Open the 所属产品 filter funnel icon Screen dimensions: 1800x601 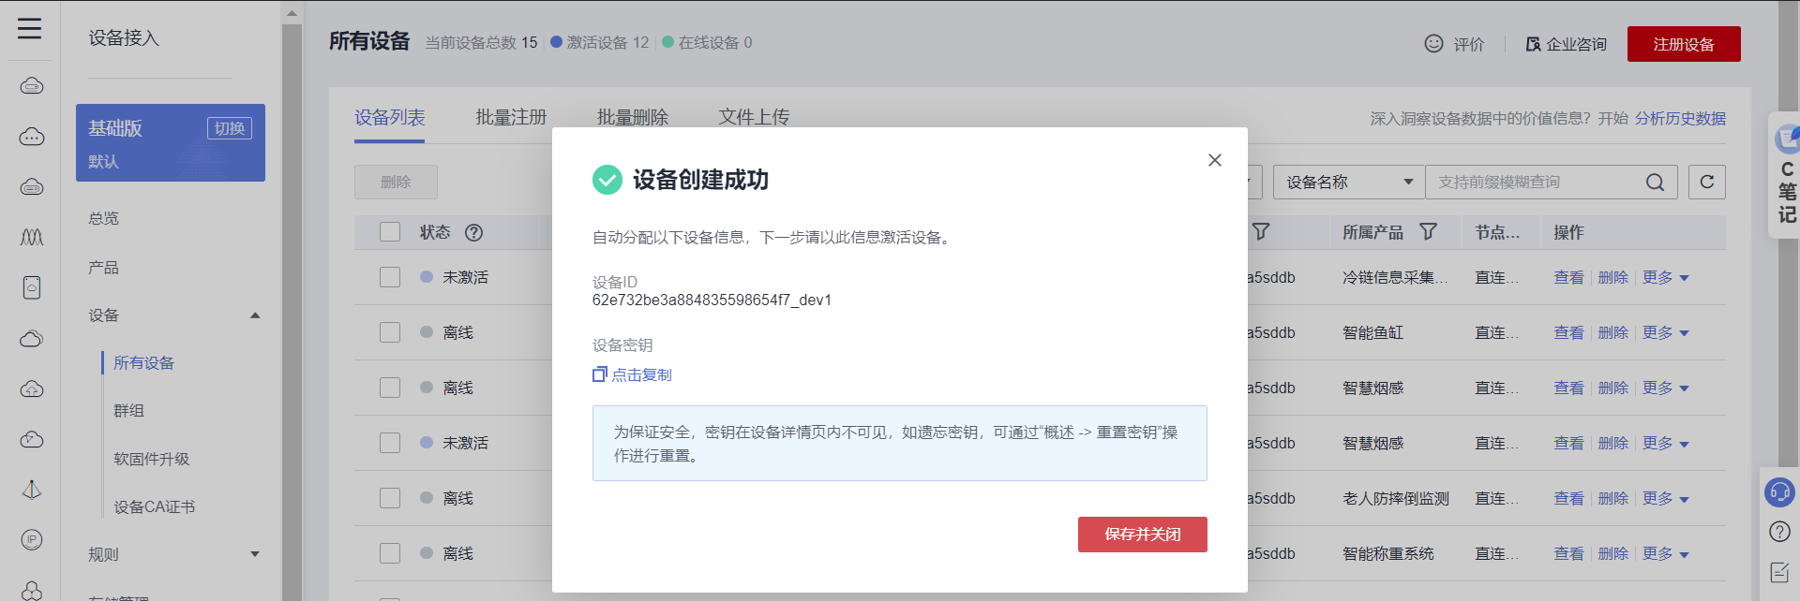(x=1428, y=231)
